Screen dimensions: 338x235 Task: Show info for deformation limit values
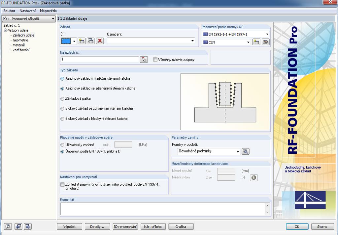[x=254, y=178]
